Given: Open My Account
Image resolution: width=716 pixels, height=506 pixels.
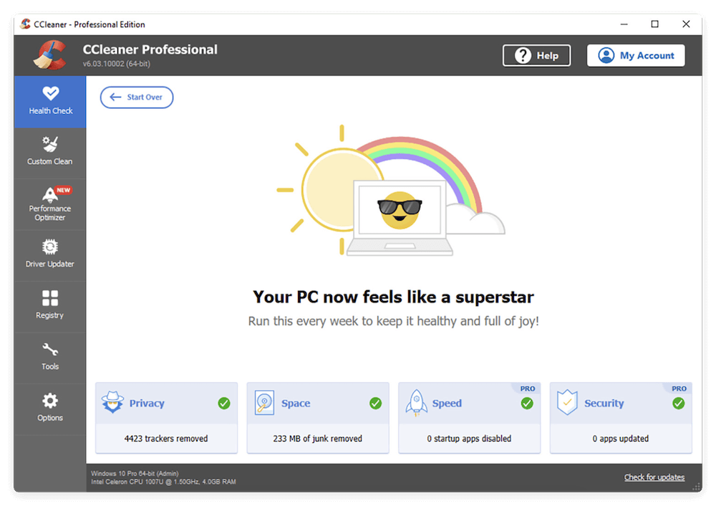Looking at the screenshot, I should coord(636,55).
